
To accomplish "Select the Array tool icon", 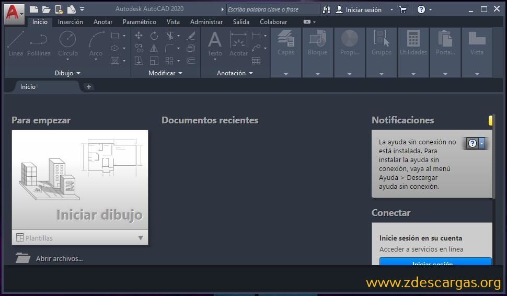I will (169, 61).
